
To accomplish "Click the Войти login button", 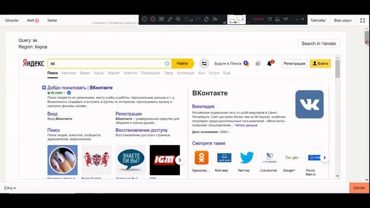I will (320, 64).
